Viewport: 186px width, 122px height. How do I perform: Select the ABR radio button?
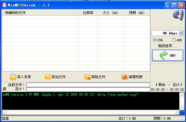[174, 40]
